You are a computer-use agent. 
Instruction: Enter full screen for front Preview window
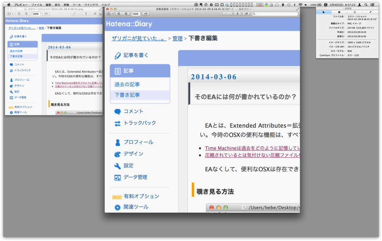298,9
